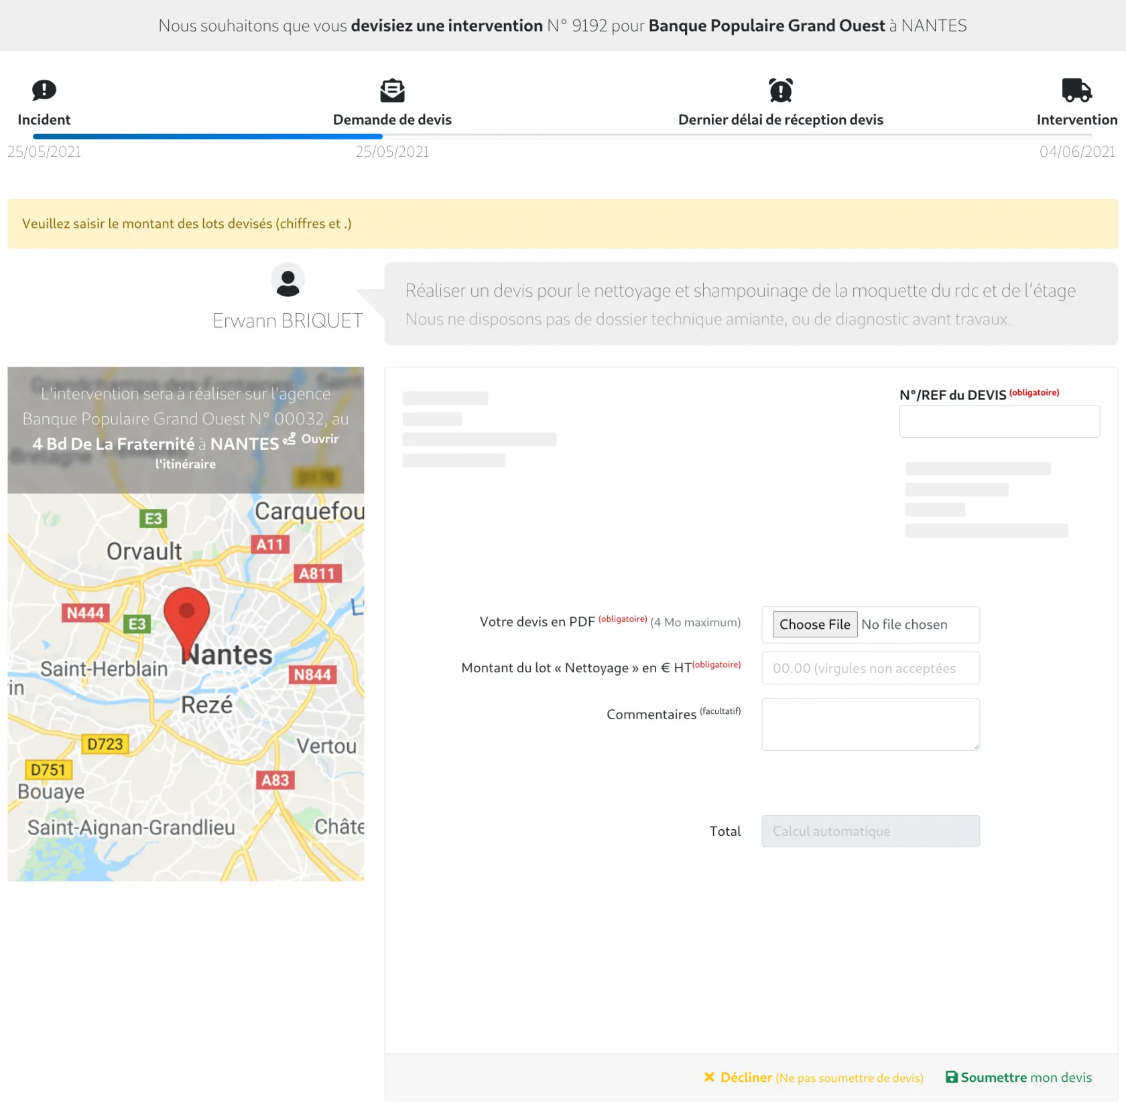Click into the Commentaires text area
The image size is (1126, 1110).
point(870,724)
